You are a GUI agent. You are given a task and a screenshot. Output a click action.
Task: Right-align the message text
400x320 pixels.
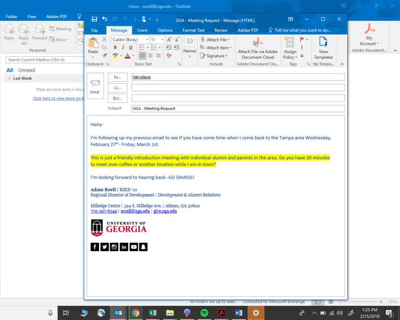158,55
